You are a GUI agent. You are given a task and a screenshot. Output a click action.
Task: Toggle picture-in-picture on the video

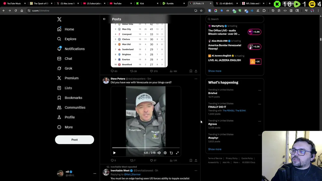pos(171,153)
